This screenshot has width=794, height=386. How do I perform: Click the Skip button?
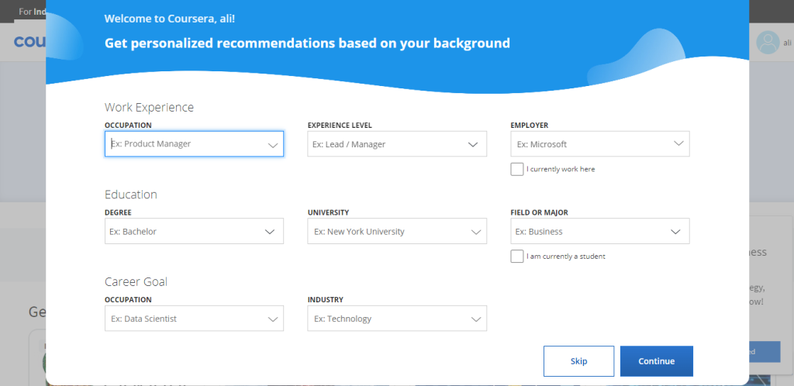(x=578, y=361)
